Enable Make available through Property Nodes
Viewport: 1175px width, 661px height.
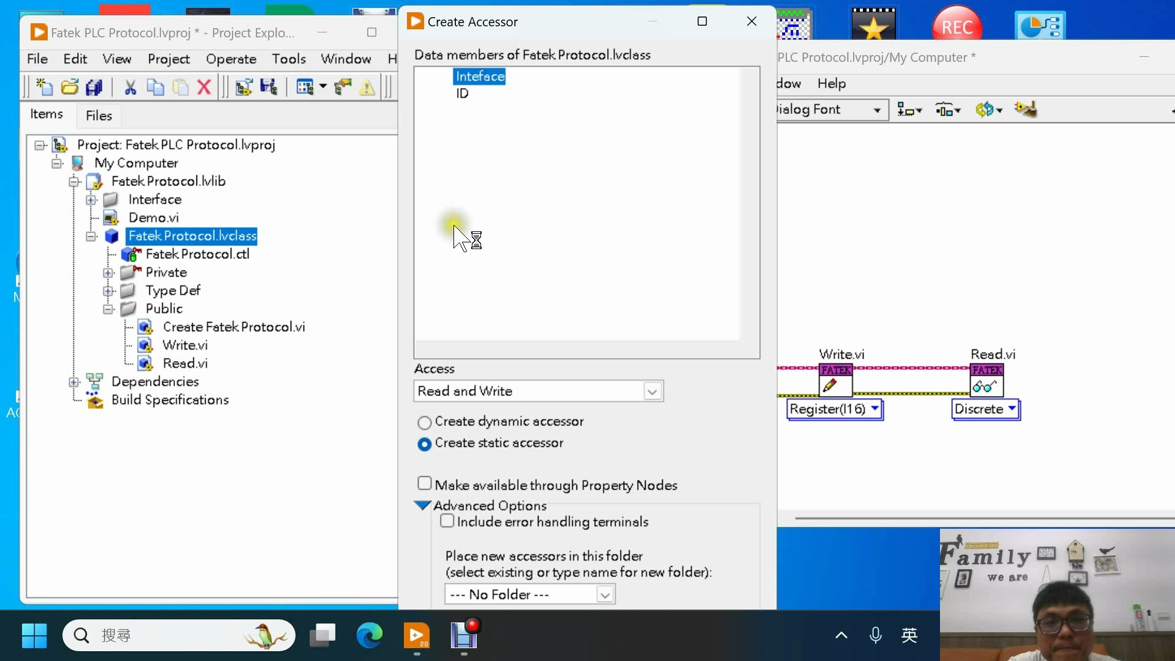click(423, 483)
